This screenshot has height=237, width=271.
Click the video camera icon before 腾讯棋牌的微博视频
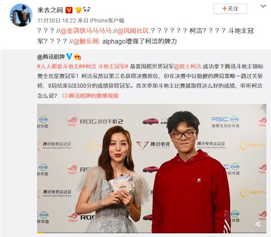(65, 96)
